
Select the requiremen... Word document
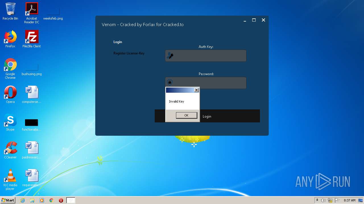point(32,178)
